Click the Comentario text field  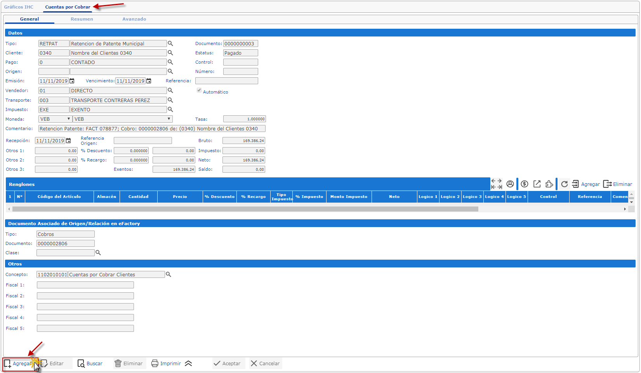point(152,128)
